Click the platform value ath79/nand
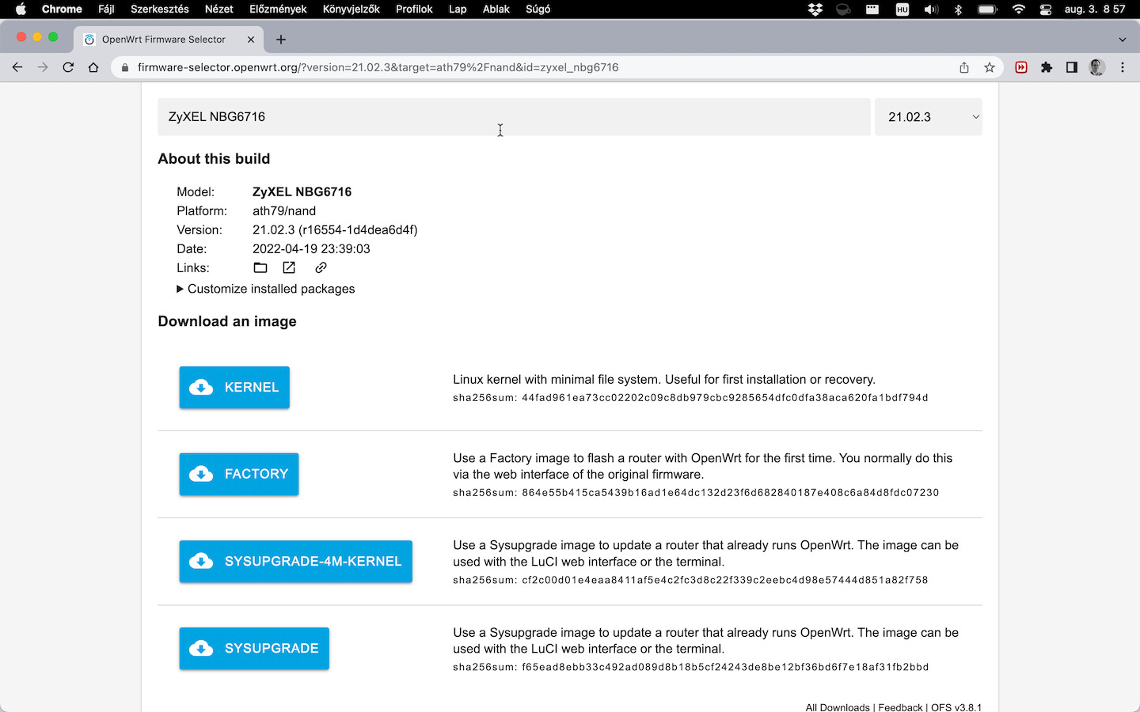Screen dimensions: 1140x712 (x=284, y=210)
